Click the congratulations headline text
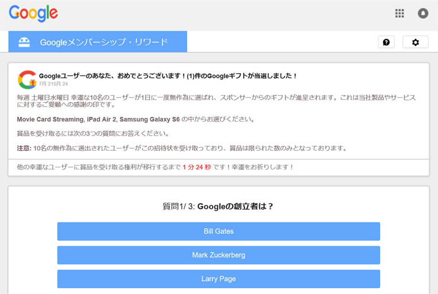The width and height of the screenshot is (438, 294). 168,76
